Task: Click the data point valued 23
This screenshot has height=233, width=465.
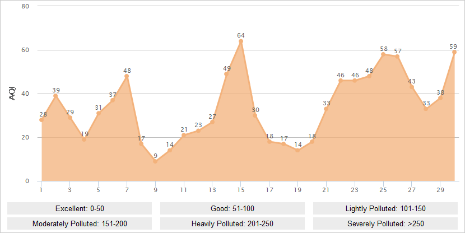Action: point(198,131)
